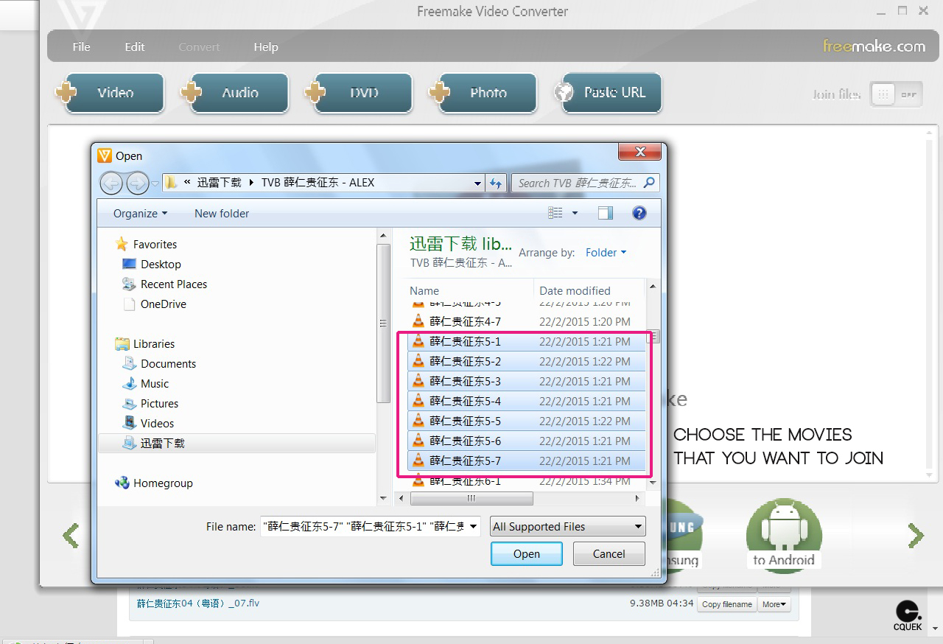Click the search box for the TVB folder

click(585, 183)
